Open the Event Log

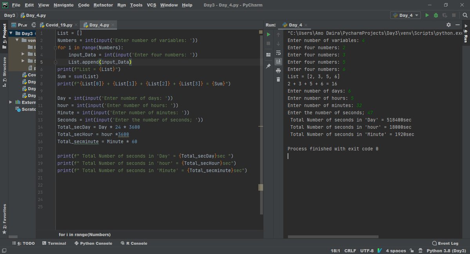point(445,243)
